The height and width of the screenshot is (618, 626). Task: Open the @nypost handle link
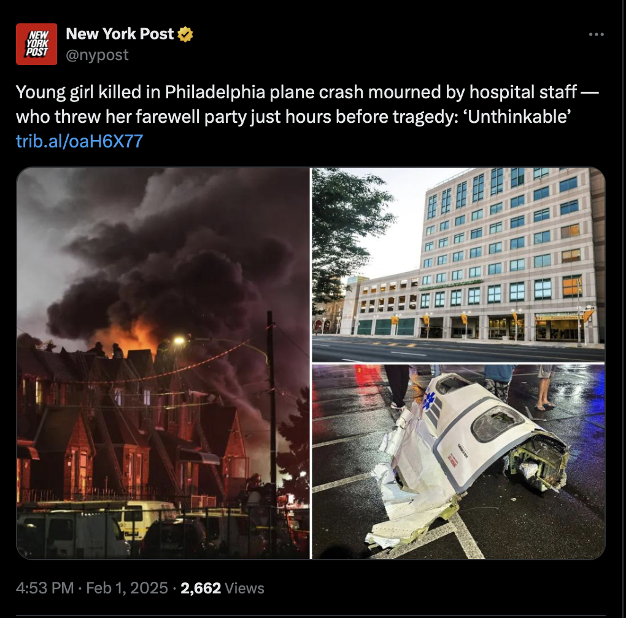point(97,55)
